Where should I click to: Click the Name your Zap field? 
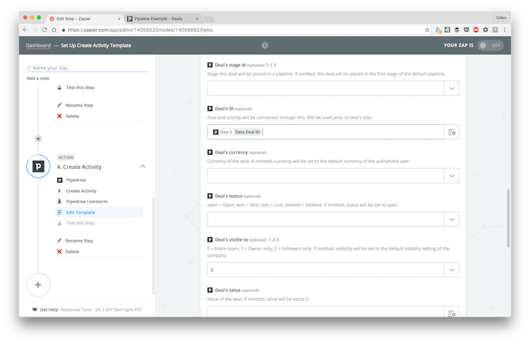coord(88,68)
